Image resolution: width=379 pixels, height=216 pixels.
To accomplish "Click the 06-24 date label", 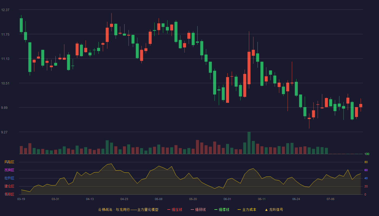I will pyautogui.click(x=296, y=199).
